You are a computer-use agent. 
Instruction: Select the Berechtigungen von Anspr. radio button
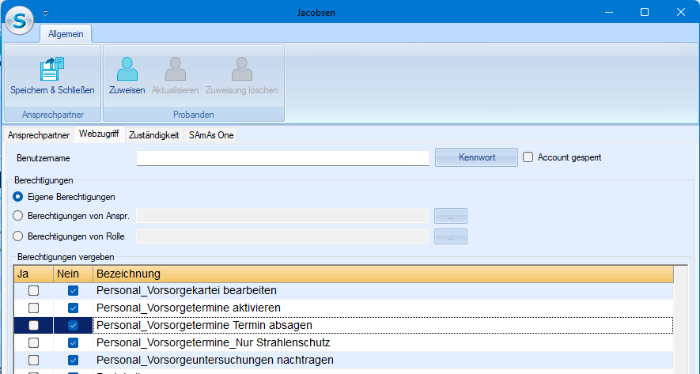tap(18, 216)
